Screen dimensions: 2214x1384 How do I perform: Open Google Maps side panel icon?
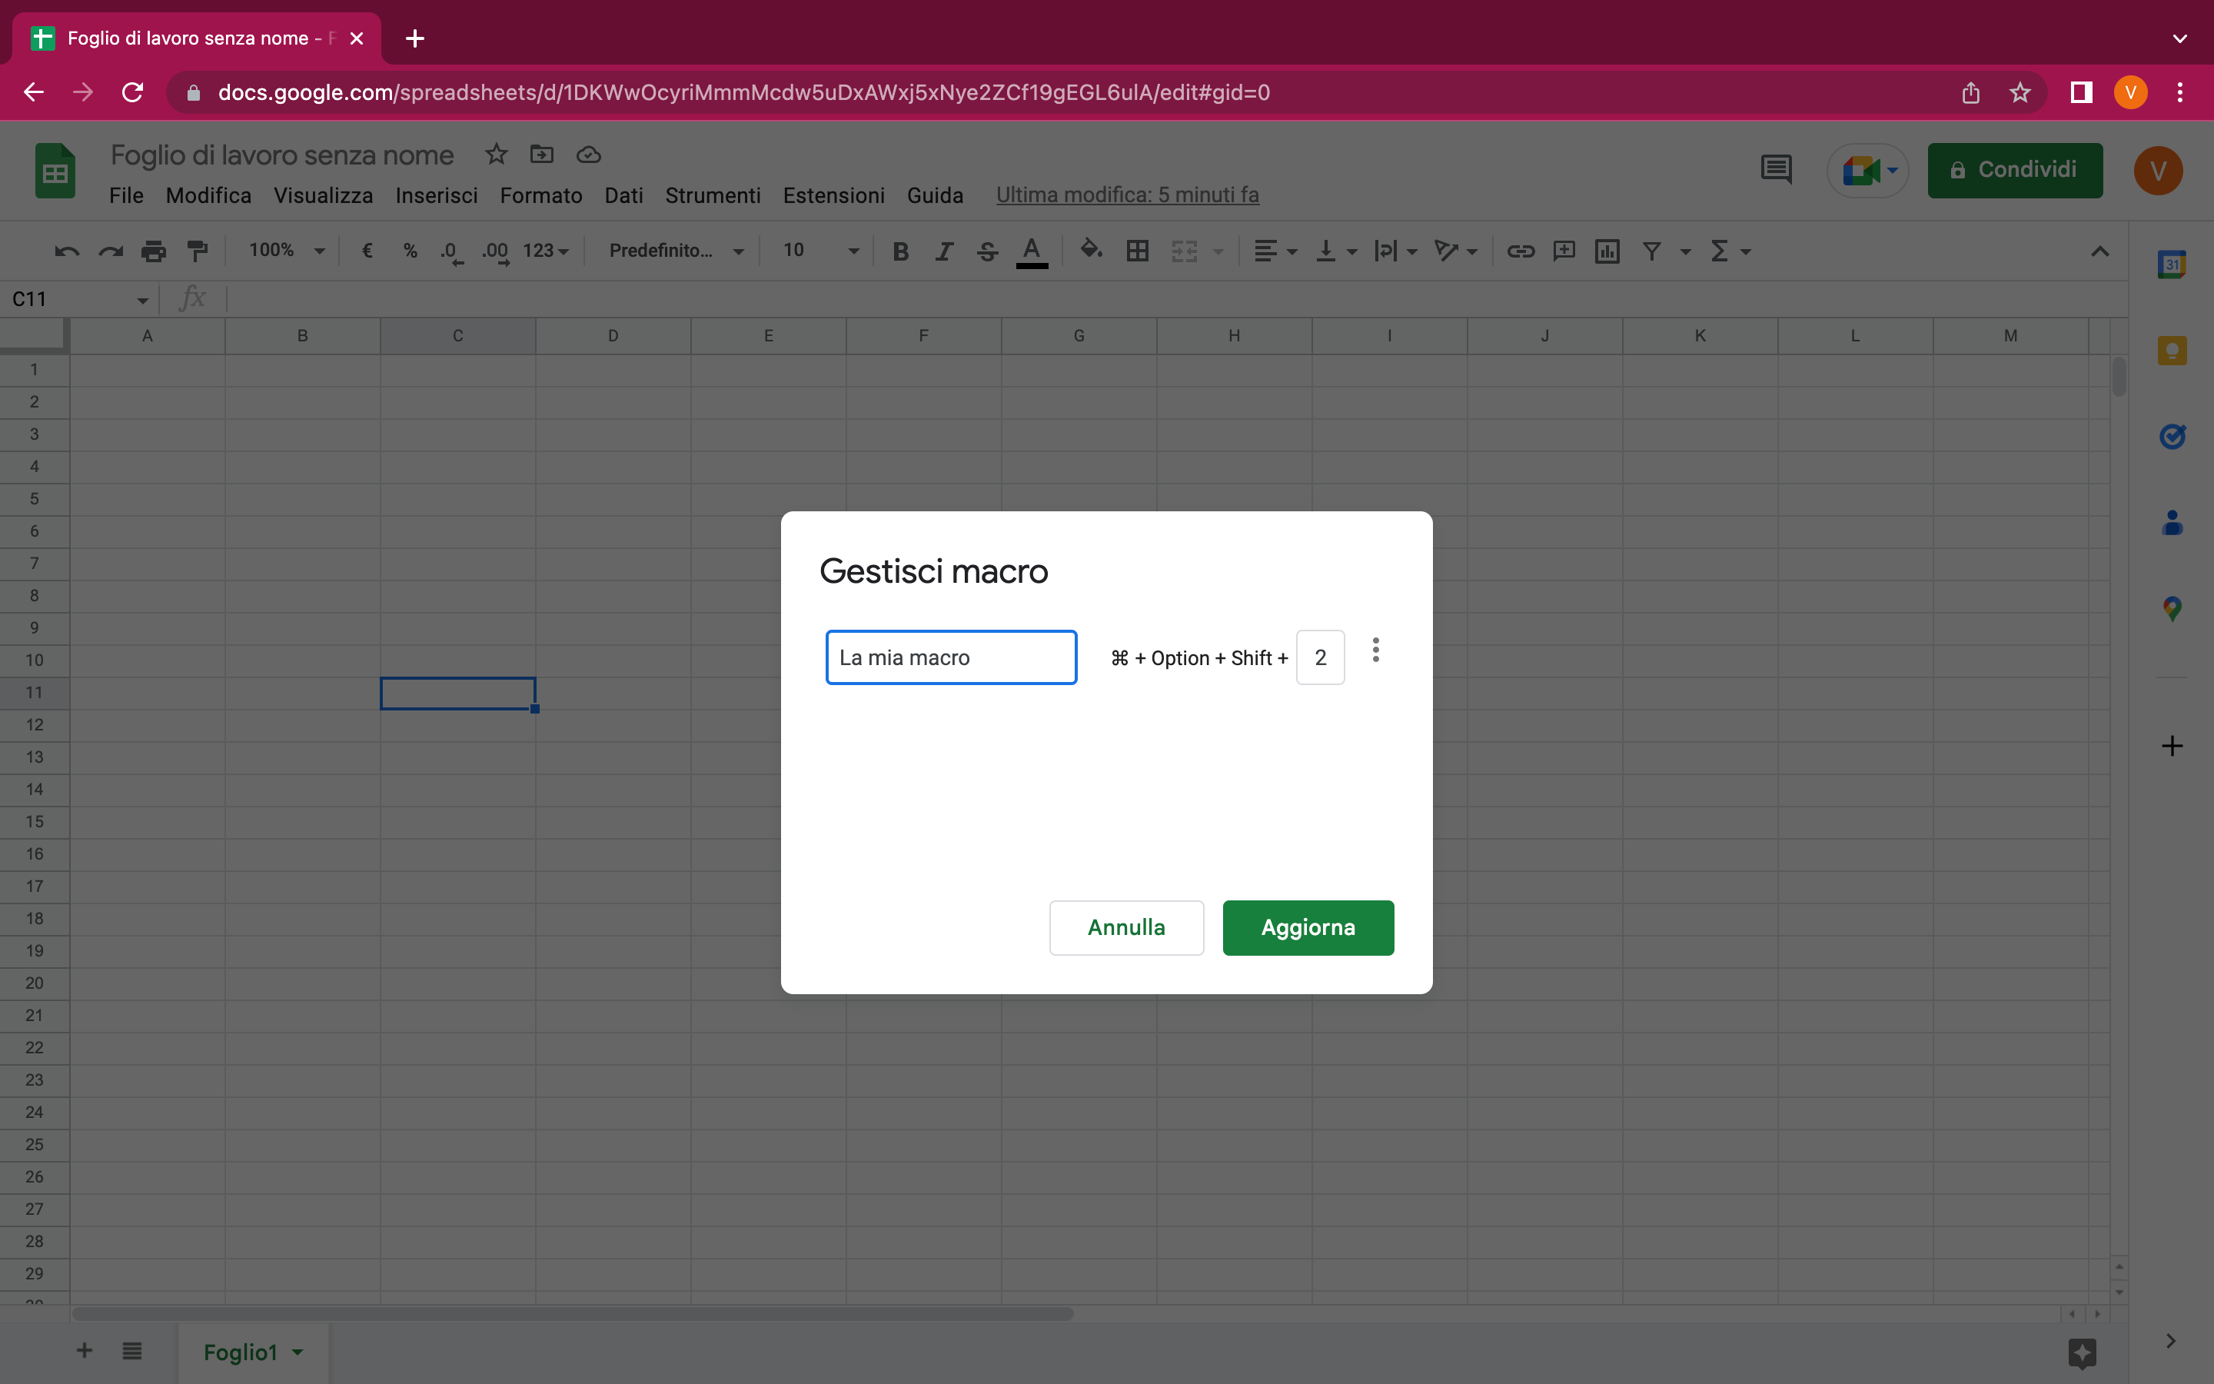(2171, 609)
